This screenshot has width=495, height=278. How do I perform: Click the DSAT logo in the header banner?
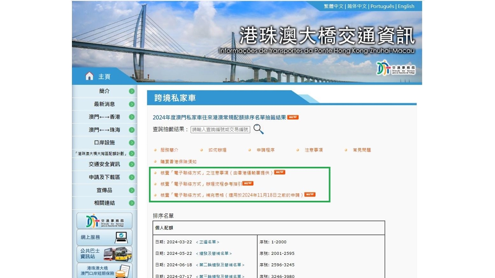tap(396, 68)
